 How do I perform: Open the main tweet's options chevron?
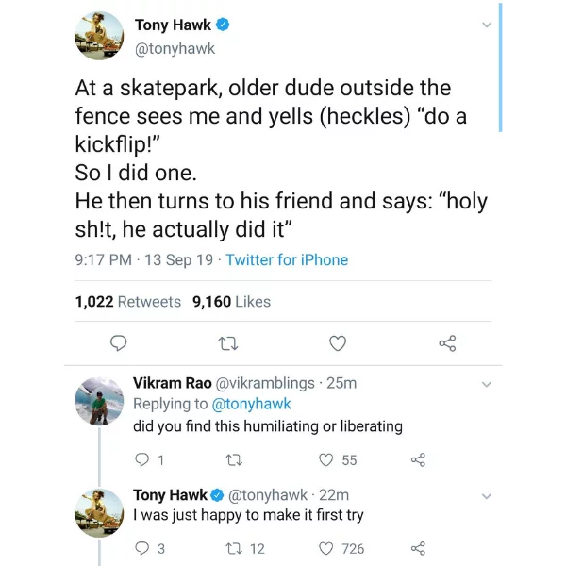click(487, 25)
